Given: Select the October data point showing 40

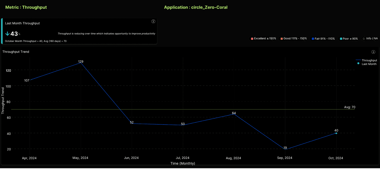Looking at the screenshot, I should (336, 133).
